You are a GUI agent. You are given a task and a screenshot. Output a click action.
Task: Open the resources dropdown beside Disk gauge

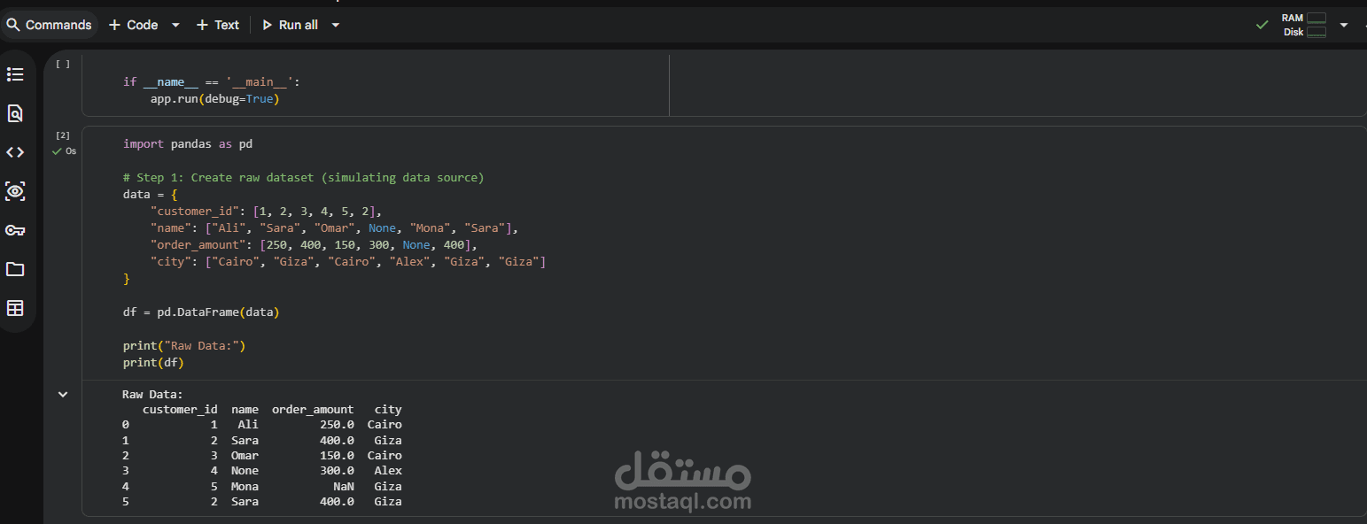click(x=1344, y=25)
